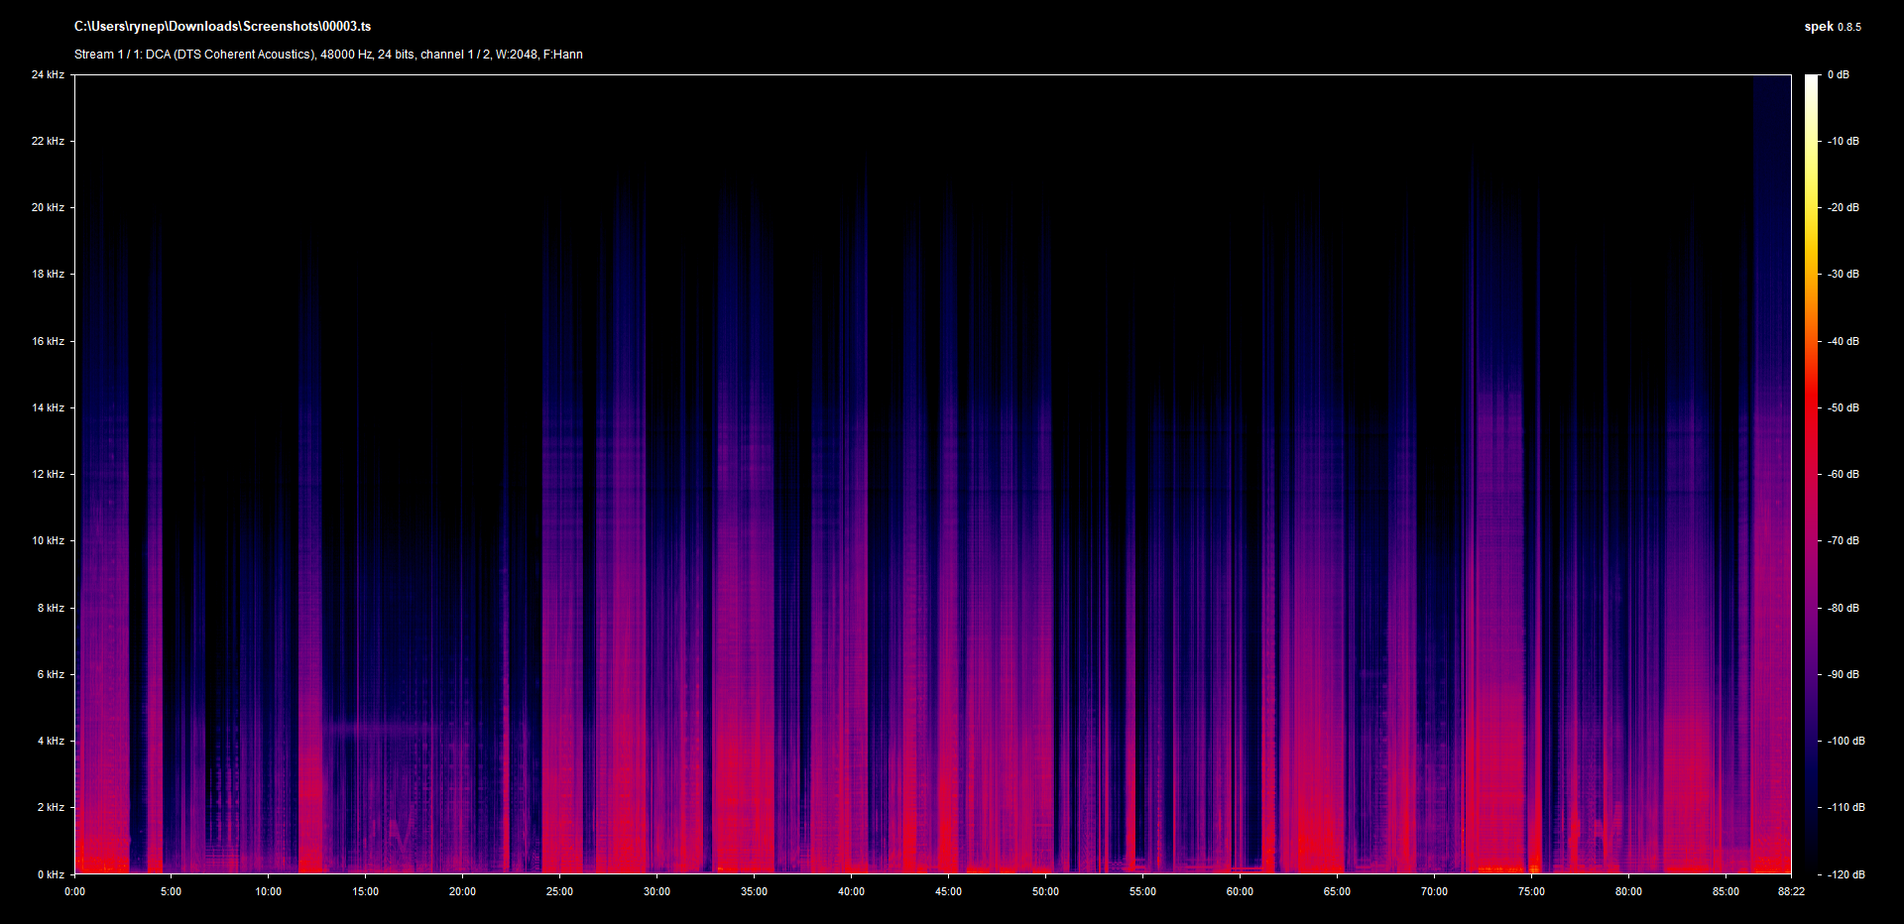
Task: Click the 30:00 time axis marker
Action: pos(656,892)
